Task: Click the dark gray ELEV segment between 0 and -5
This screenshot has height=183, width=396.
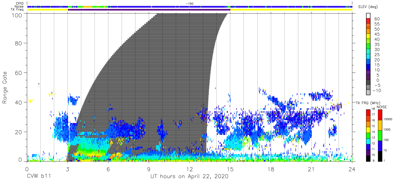Action: tap(368, 82)
